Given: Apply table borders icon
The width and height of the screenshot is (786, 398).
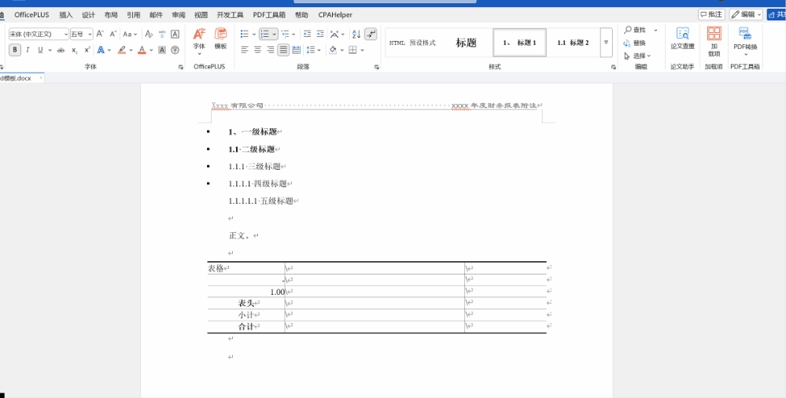Looking at the screenshot, I should coord(352,50).
